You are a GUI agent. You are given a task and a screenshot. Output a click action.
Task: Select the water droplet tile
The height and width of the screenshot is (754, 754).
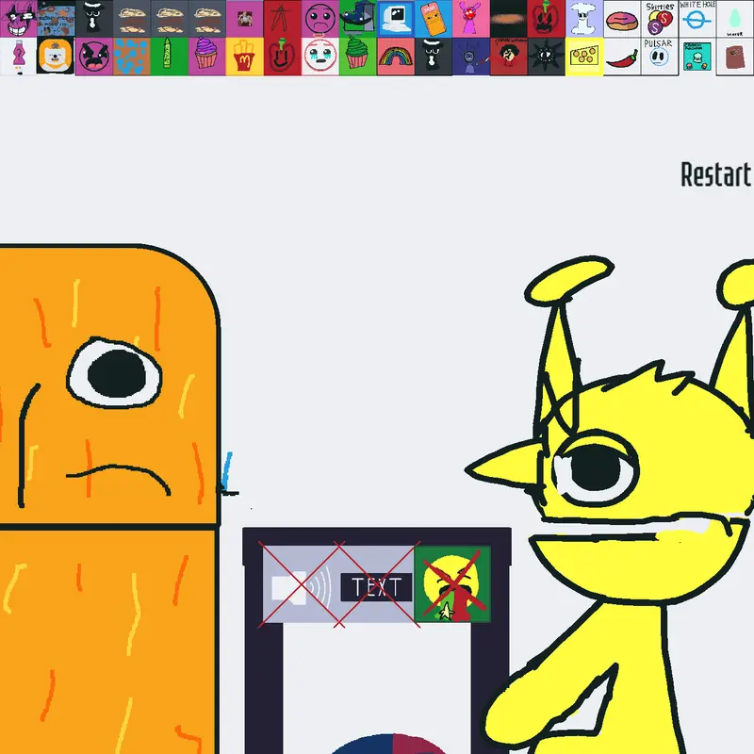735,19
